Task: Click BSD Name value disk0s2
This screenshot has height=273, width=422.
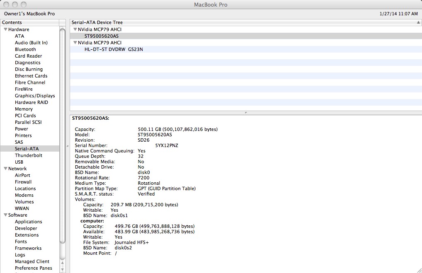Action: tap(123, 248)
